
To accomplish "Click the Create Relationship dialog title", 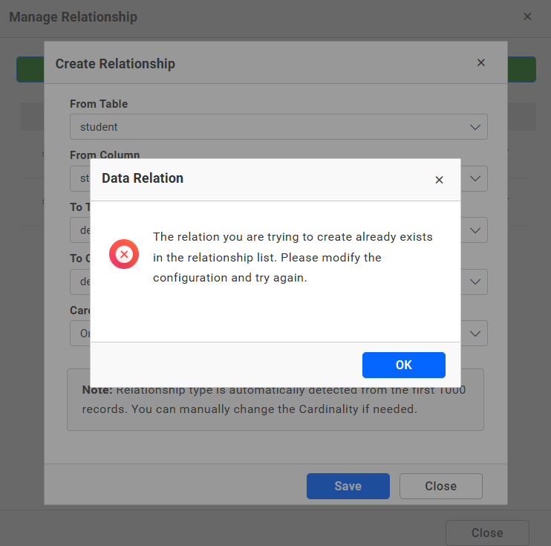I will click(115, 64).
